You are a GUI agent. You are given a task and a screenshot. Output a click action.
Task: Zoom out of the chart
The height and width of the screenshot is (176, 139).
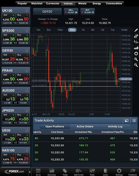click(136, 65)
